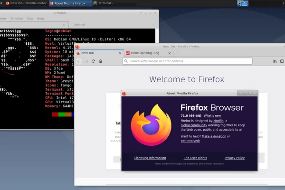285x190 pixels.
Task: Close the first terminal tab with x
Action: click(64, 25)
